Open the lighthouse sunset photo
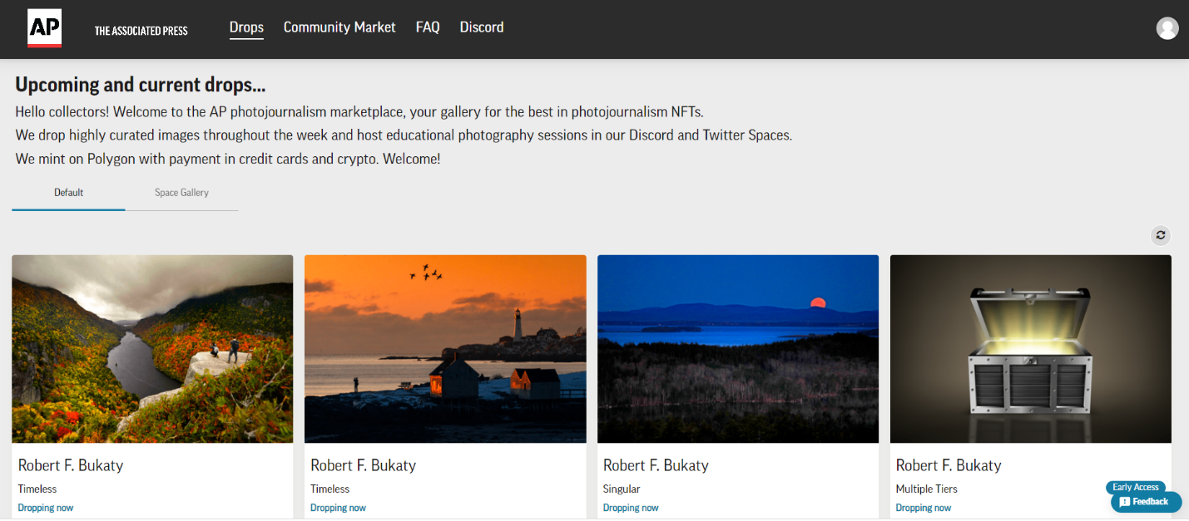Screen dimensions: 1189x521 point(445,348)
